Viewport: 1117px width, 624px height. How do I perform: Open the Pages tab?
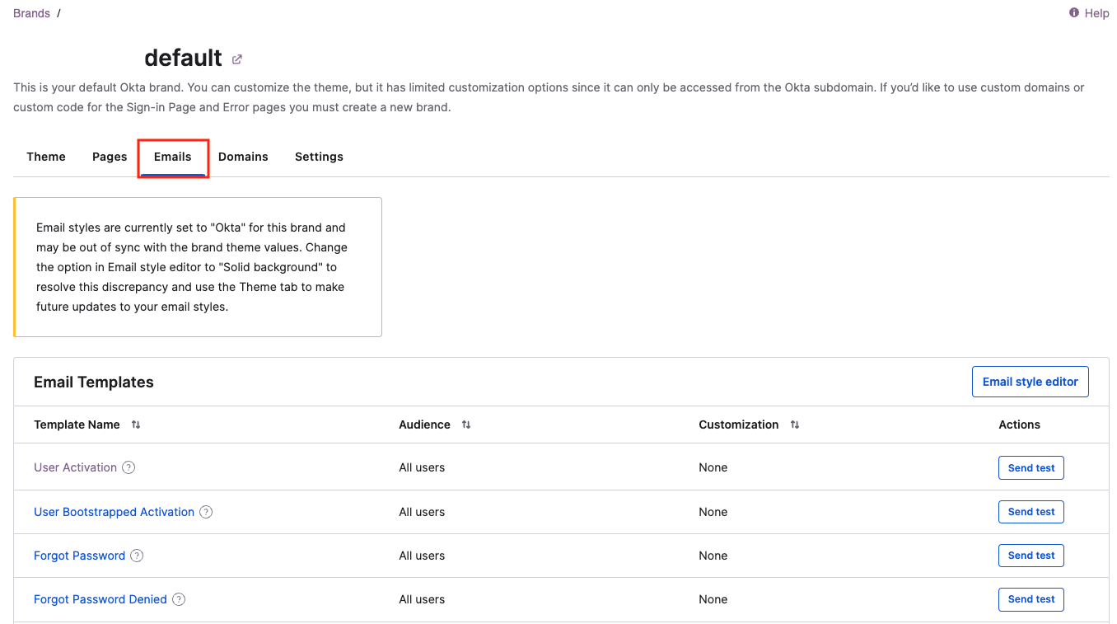[x=110, y=157]
